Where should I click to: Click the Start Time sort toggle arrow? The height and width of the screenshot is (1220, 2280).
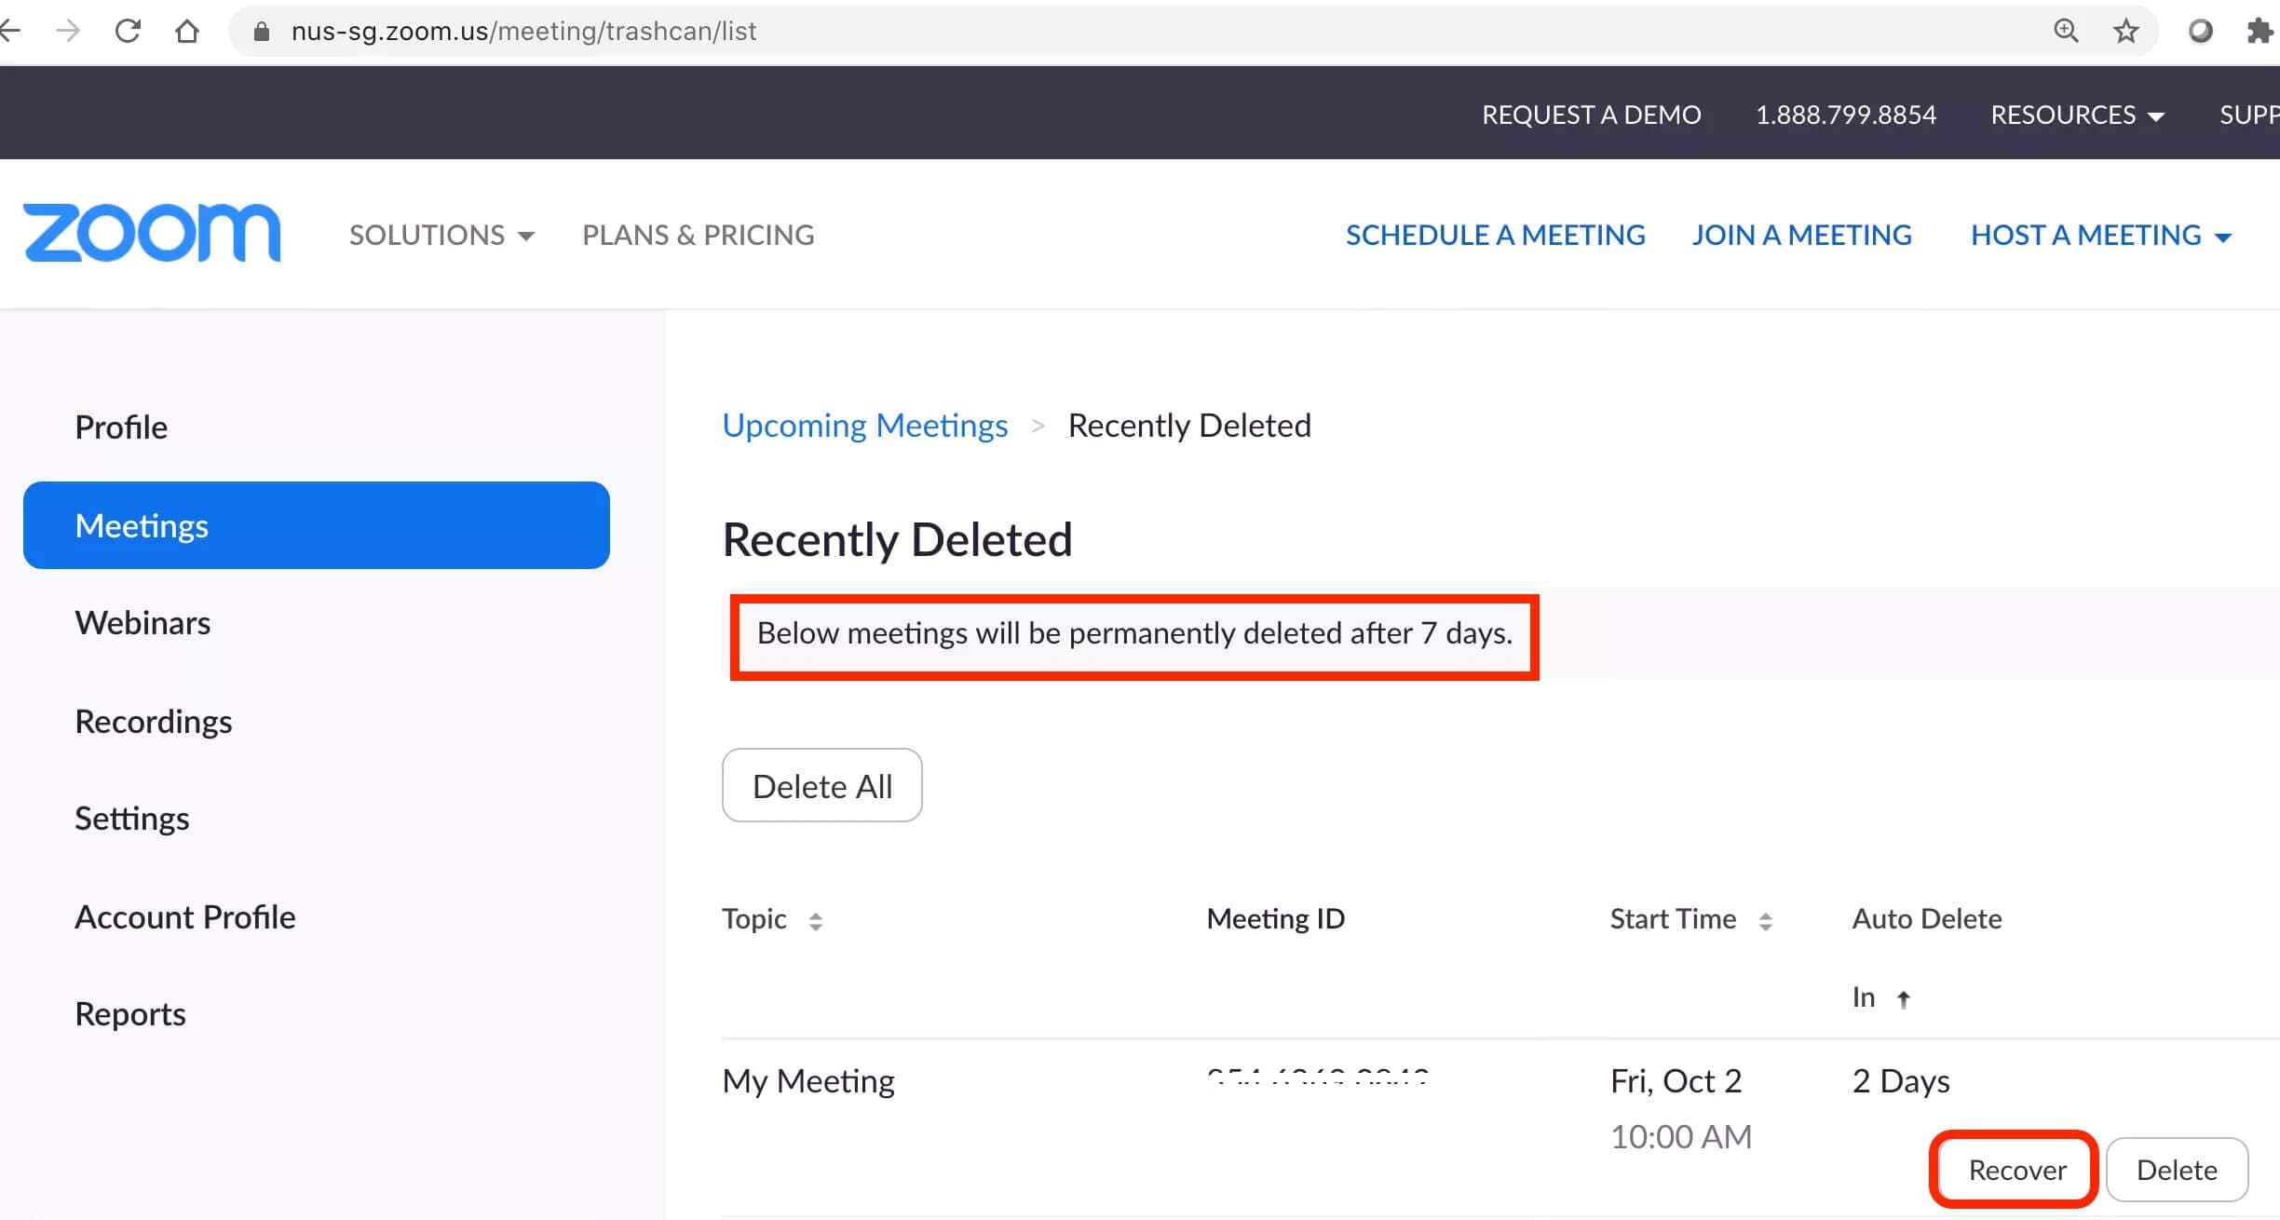(1768, 918)
